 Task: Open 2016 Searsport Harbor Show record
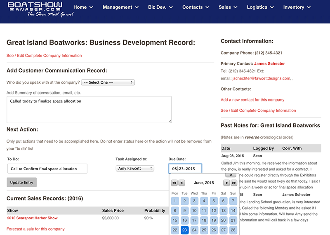click(x=32, y=218)
